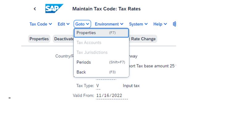Open the Environment menu
The image size is (240, 119).
[109, 24]
